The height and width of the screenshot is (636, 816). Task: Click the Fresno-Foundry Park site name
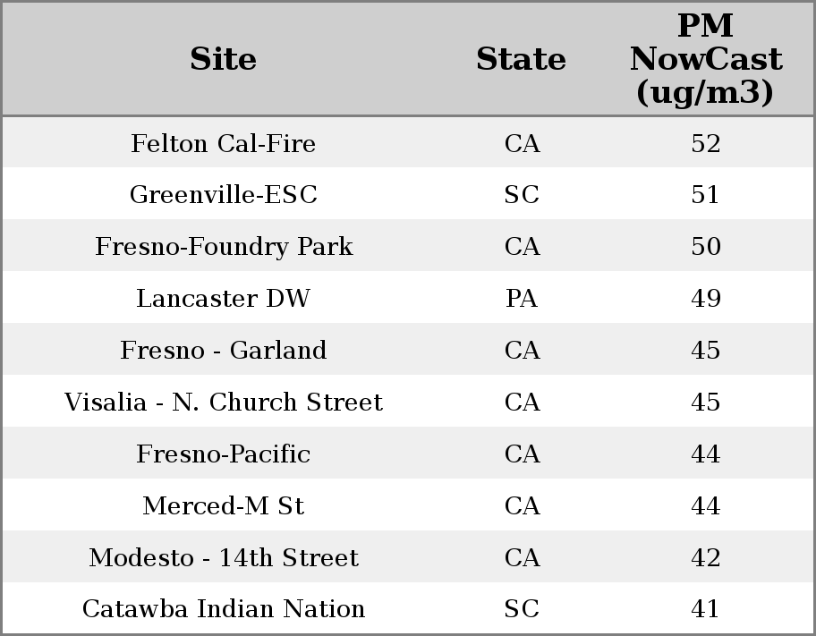pos(224,247)
